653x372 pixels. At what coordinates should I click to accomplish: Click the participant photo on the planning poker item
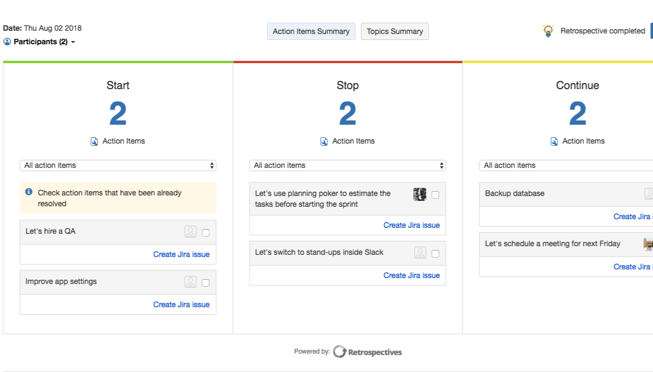point(420,194)
